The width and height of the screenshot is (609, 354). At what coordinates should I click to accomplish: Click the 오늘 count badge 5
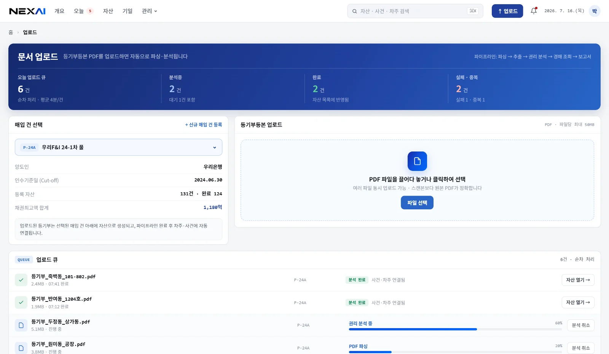(90, 11)
